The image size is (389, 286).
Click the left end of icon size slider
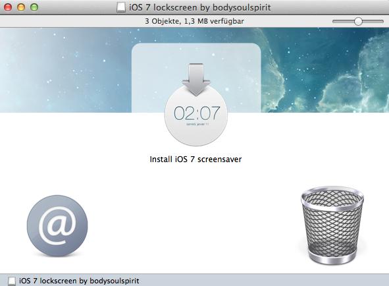pyautogui.click(x=334, y=22)
